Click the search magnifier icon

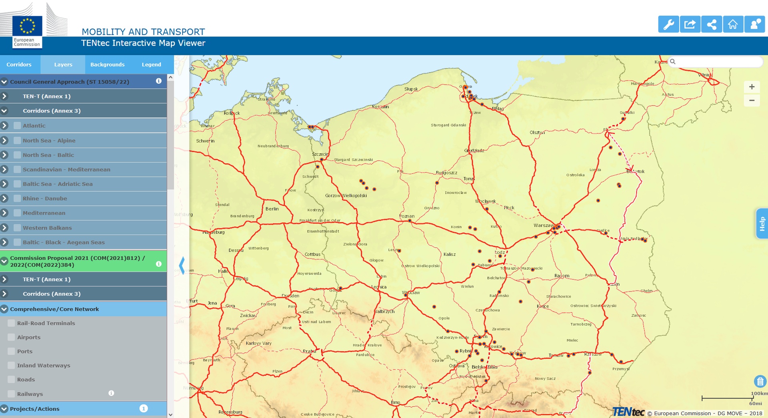point(673,62)
